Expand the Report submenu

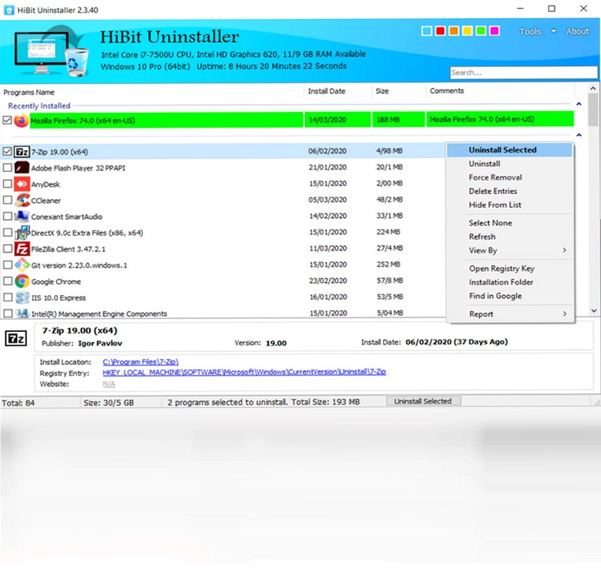click(x=564, y=314)
